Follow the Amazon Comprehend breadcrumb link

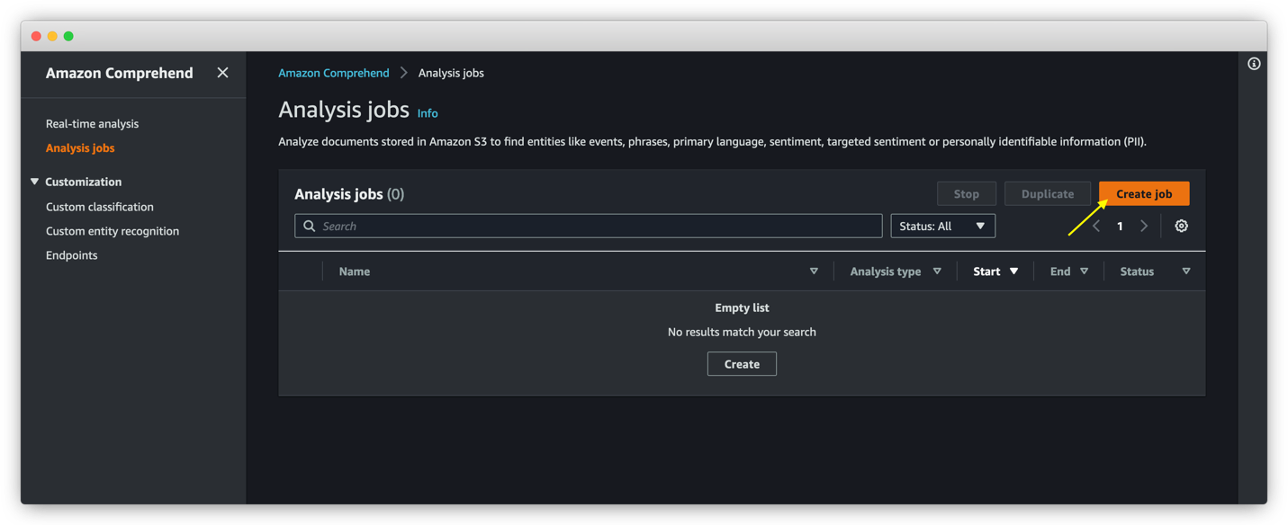tap(334, 73)
